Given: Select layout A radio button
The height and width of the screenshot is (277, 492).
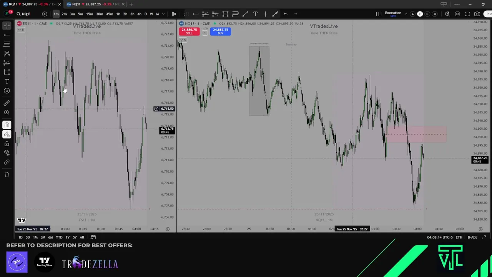Looking at the screenshot, I should coord(413,14).
